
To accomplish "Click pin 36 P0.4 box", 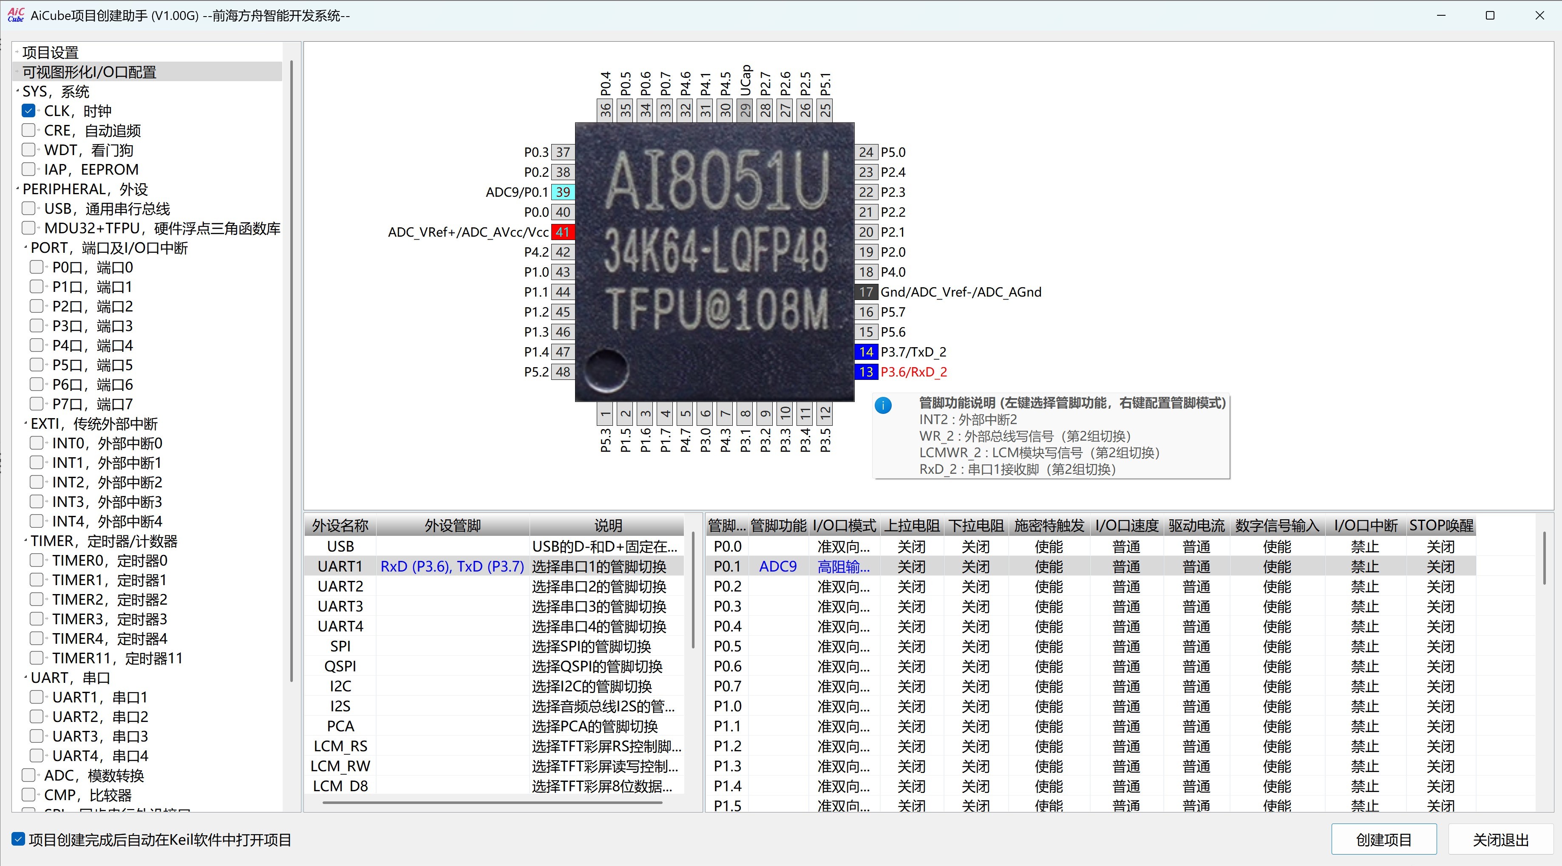I will point(605,110).
